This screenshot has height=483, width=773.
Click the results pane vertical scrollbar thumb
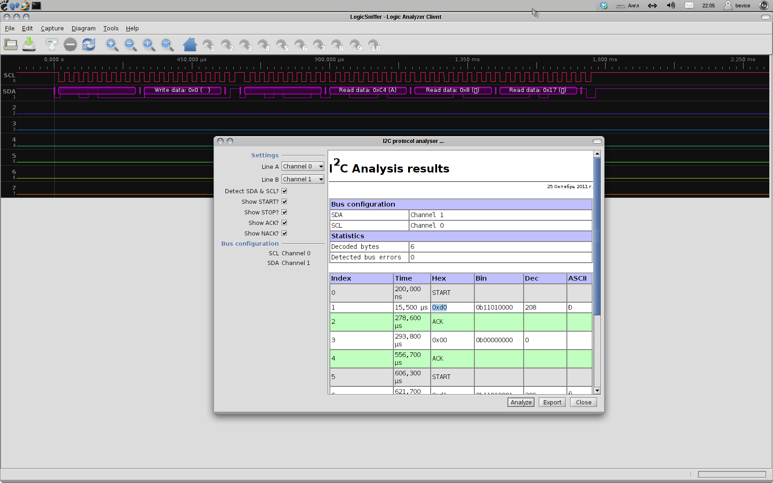597,236
